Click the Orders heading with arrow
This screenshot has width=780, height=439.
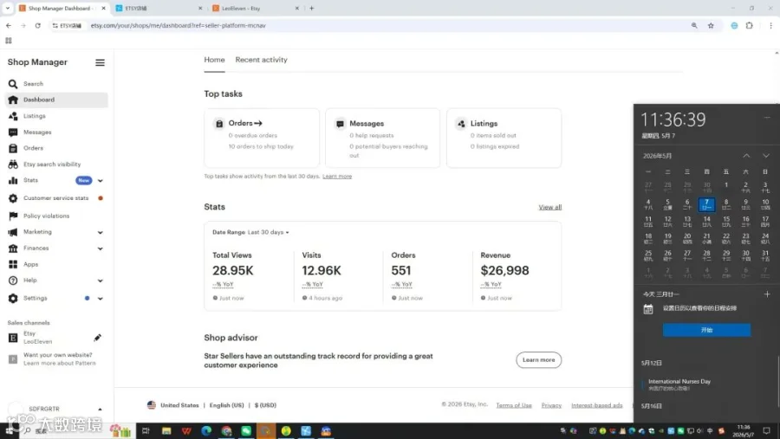245,123
